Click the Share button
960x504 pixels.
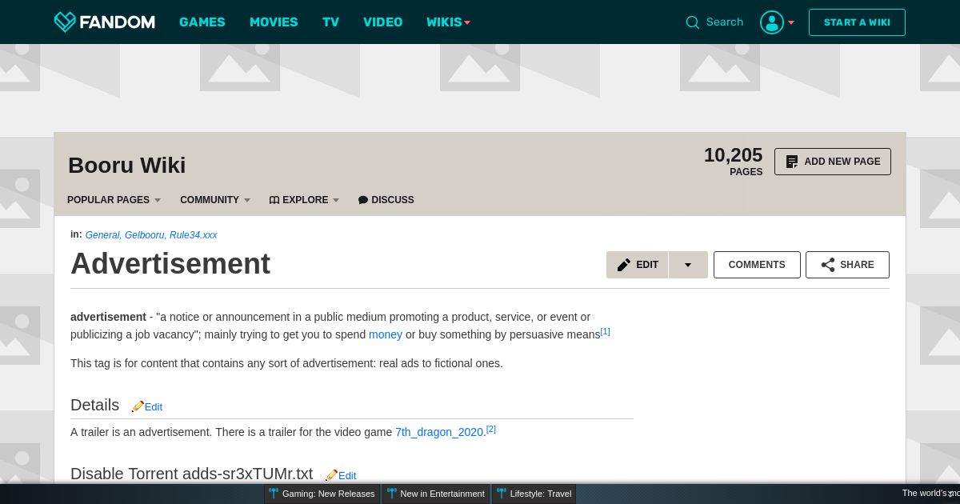[847, 265]
